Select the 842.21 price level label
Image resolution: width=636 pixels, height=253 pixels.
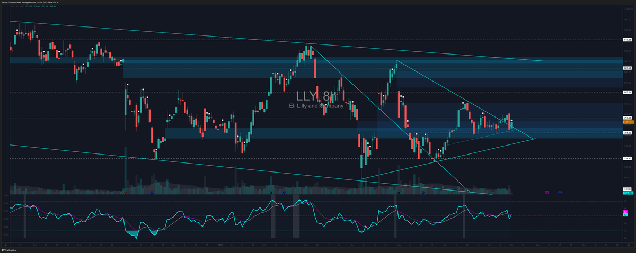click(628, 92)
